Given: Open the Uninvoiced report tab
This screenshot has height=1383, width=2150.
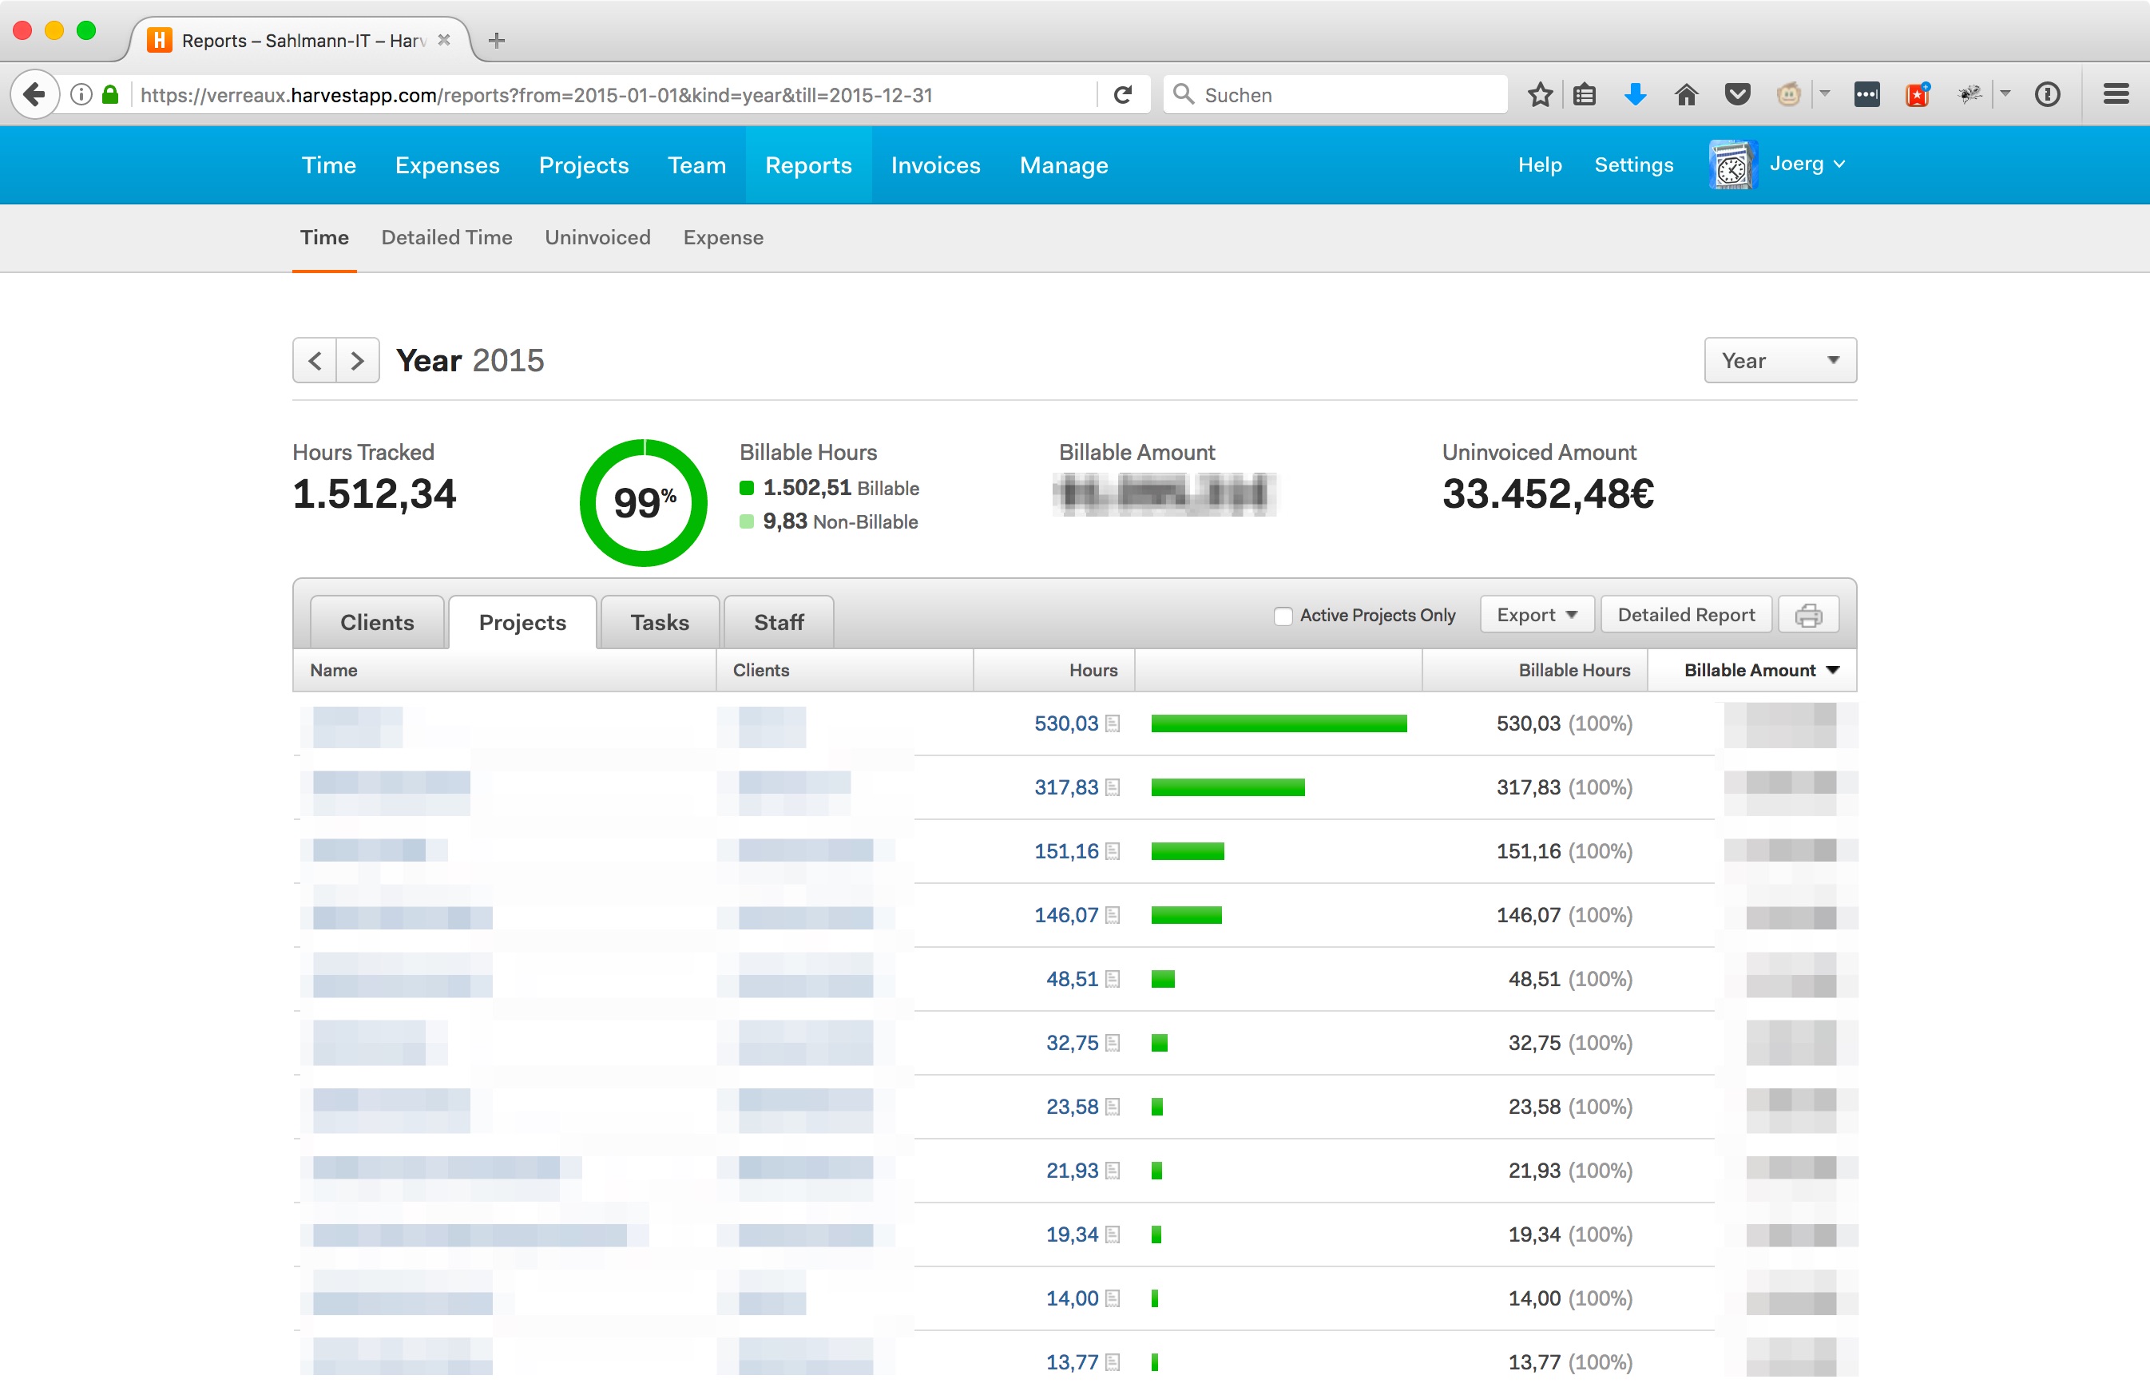Looking at the screenshot, I should coord(597,238).
